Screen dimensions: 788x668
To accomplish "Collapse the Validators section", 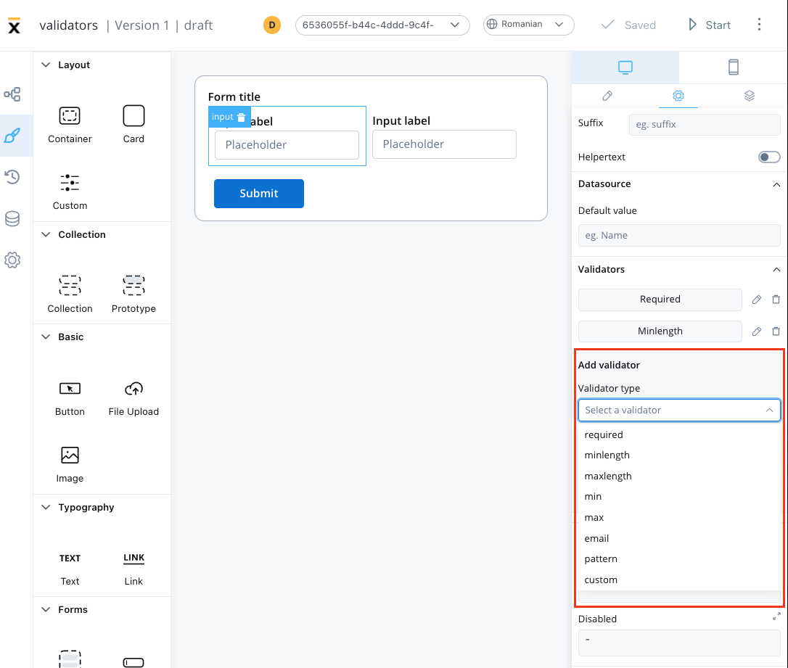I will tap(776, 270).
